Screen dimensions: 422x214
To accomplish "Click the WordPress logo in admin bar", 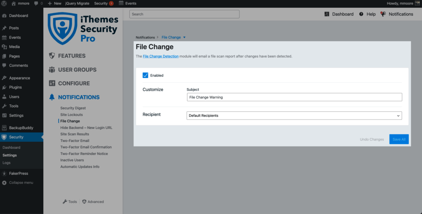I will pyautogui.click(x=4, y=3).
